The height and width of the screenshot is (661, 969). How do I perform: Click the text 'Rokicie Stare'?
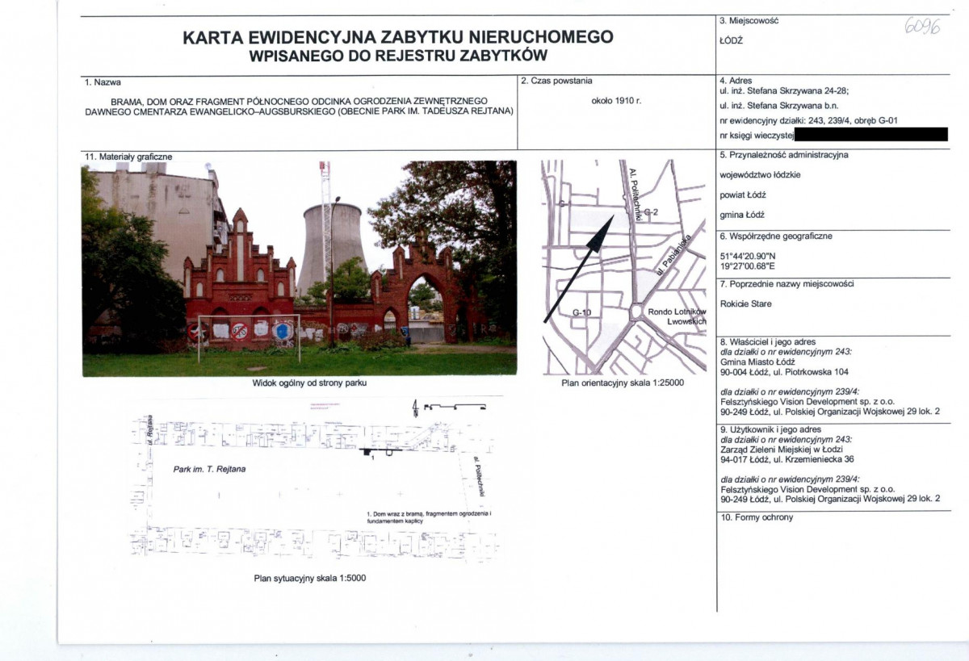[745, 304]
